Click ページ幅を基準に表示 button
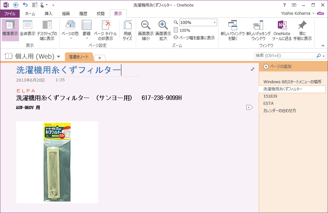Image resolution: width=328 pixels, height=213 pixels. (194, 38)
